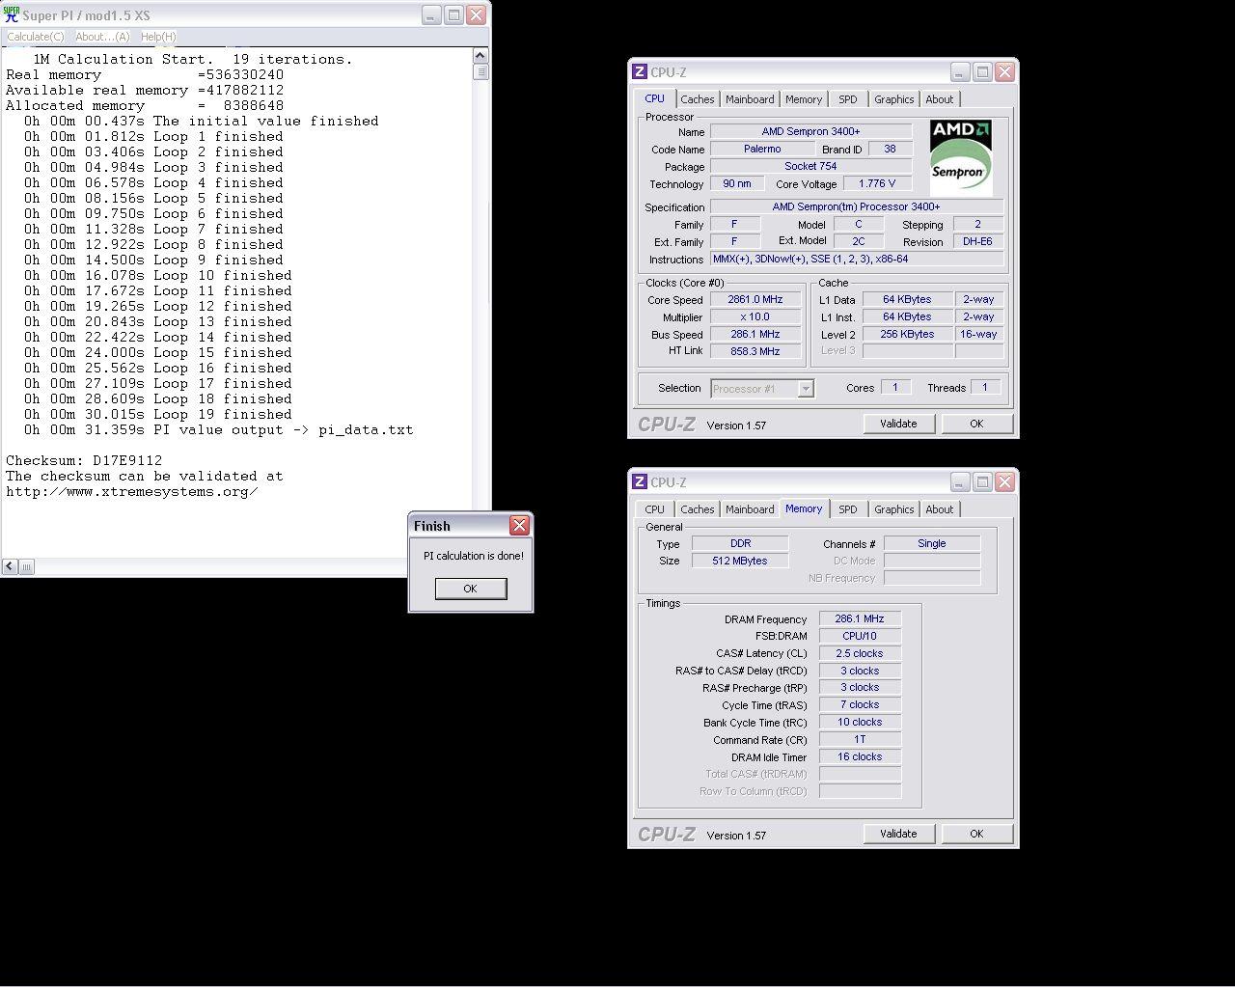
Task: Click OK in the upper CPU-Z window
Action: click(976, 424)
